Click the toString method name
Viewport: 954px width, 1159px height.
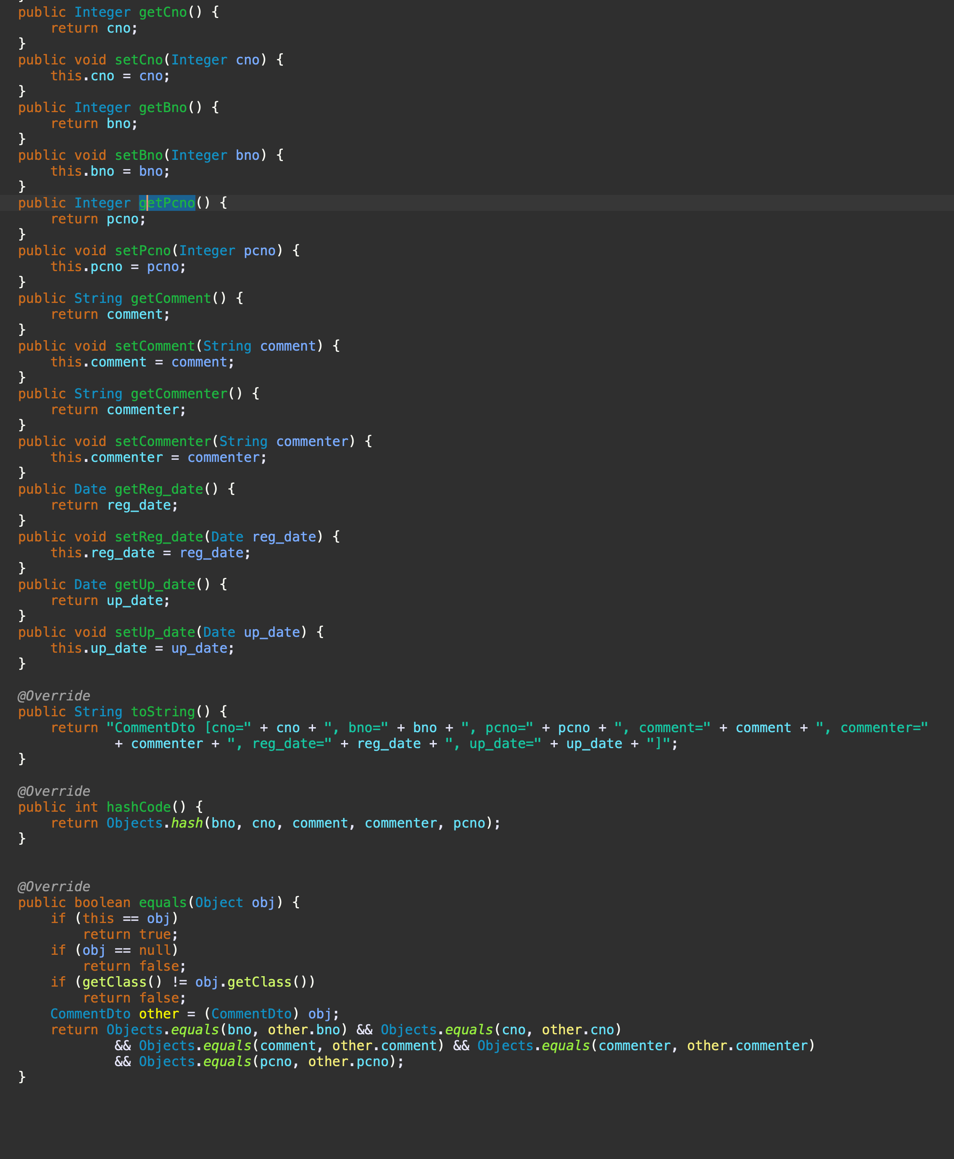pyautogui.click(x=163, y=712)
